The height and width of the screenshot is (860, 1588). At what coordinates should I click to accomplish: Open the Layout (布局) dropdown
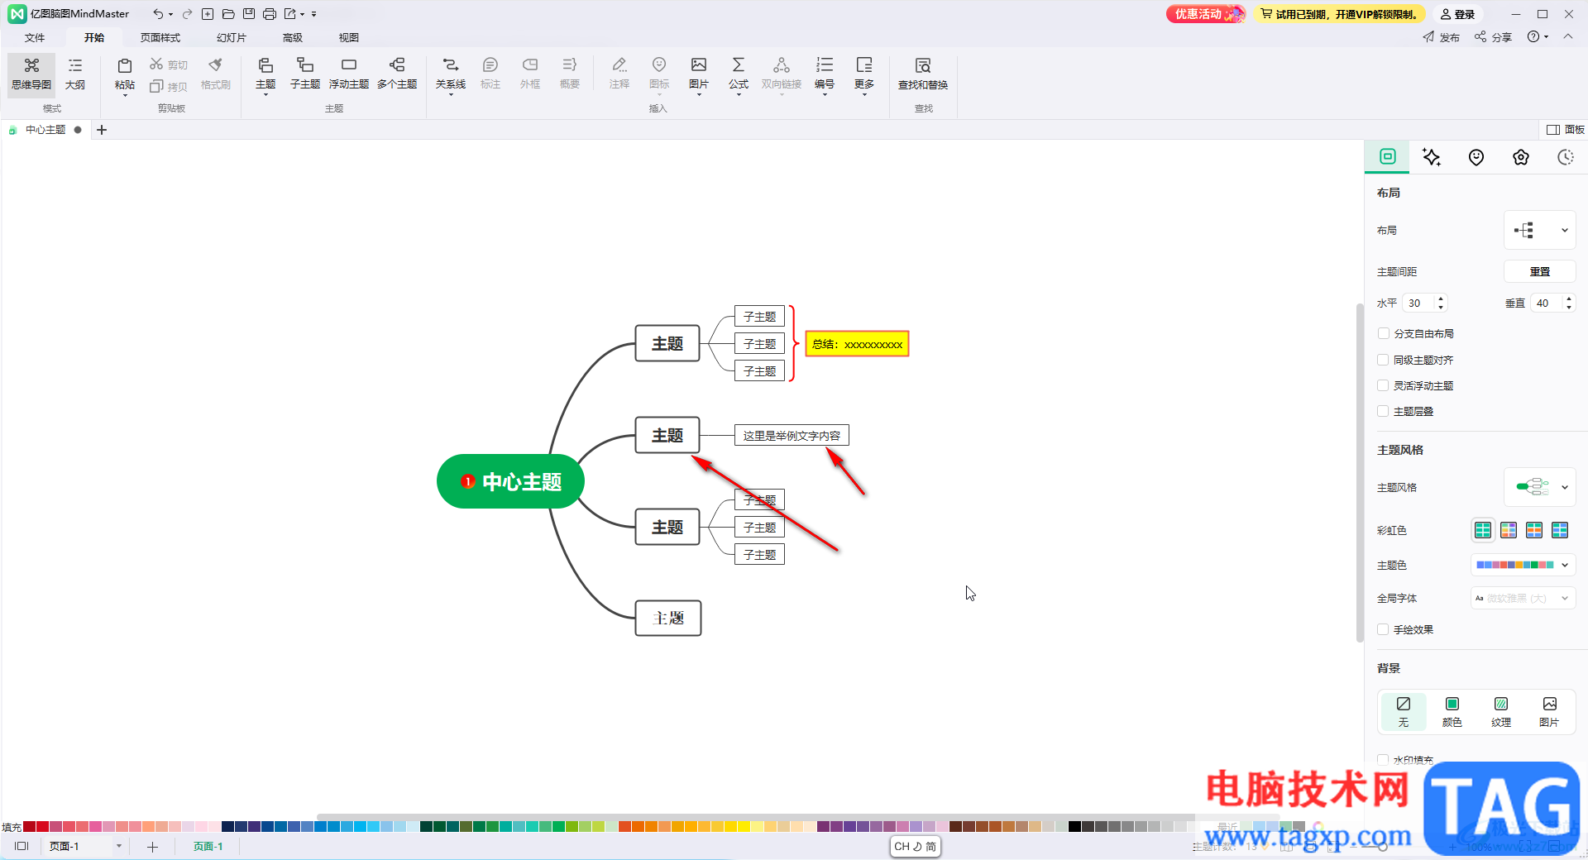pos(1539,231)
